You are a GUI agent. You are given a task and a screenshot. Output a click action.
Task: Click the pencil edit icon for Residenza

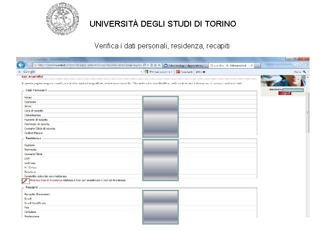25,181
